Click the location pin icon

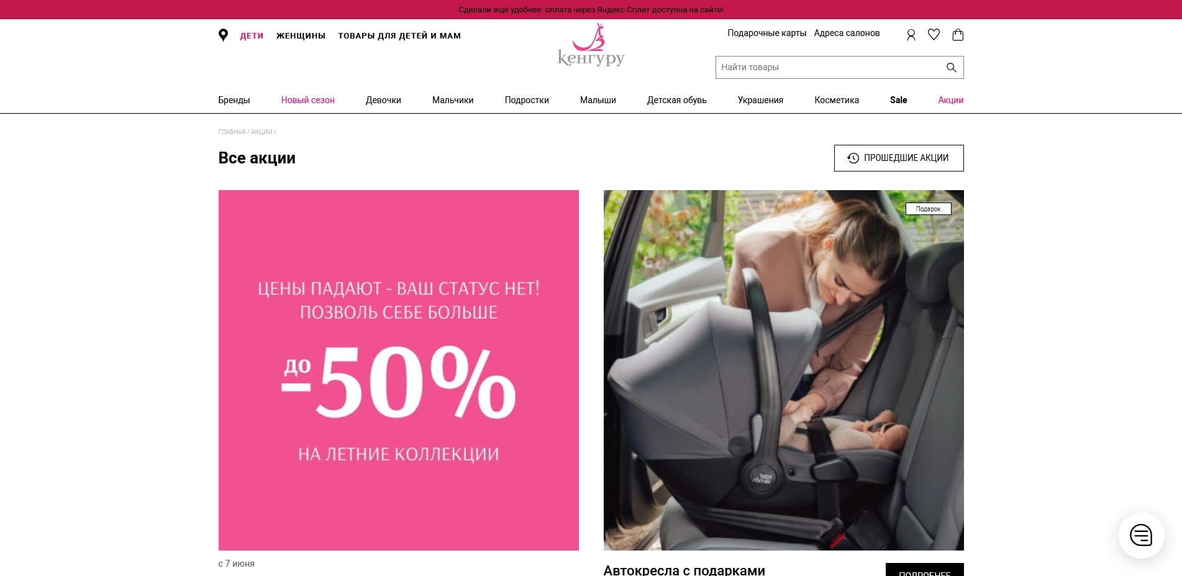(223, 35)
